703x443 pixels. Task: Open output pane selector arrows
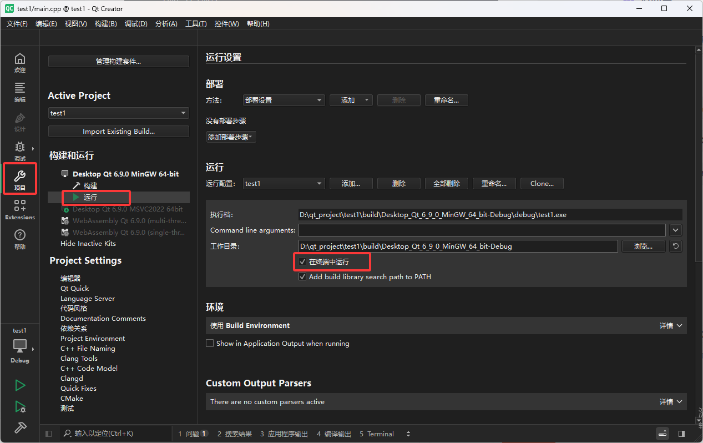click(408, 434)
